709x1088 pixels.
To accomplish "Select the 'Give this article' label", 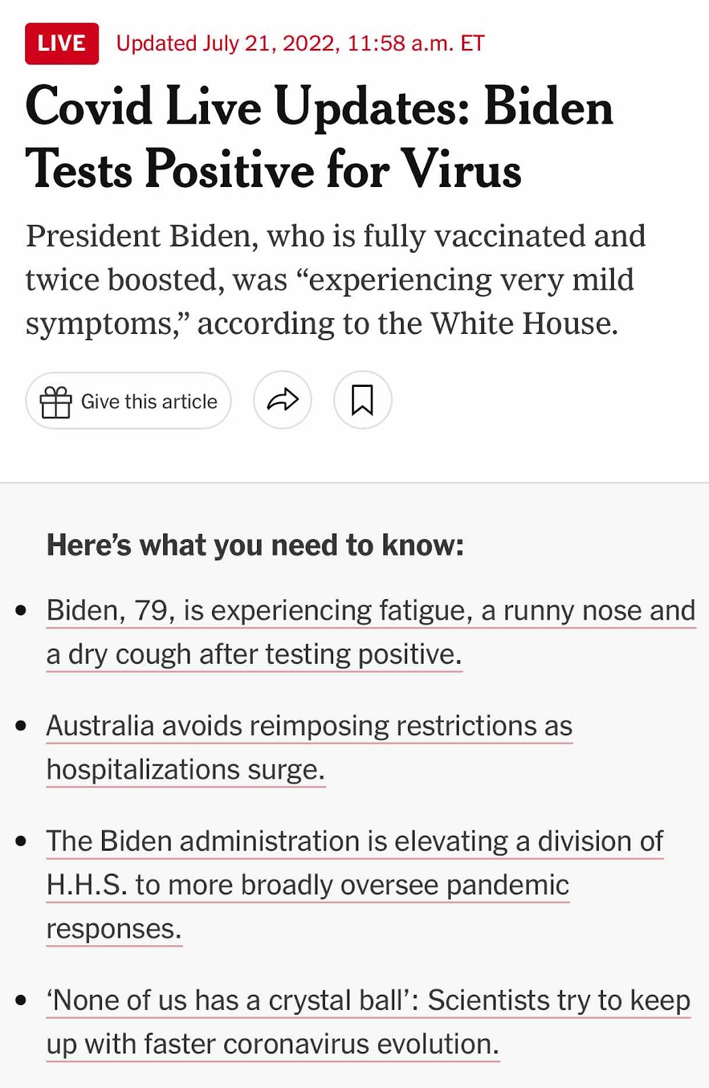I will tap(149, 402).
